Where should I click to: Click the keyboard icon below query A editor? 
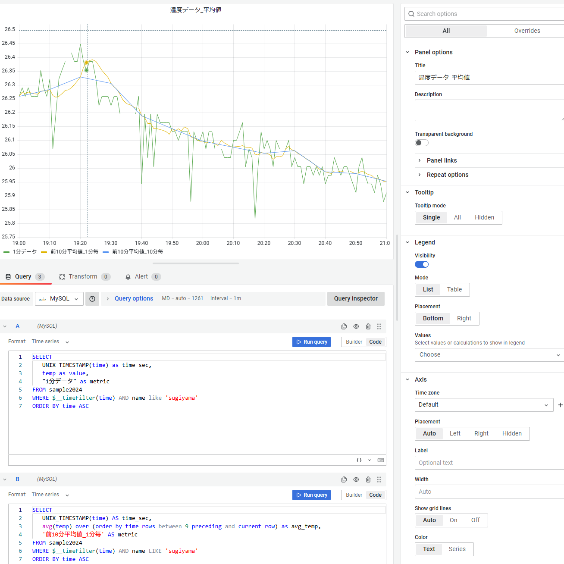click(x=380, y=460)
